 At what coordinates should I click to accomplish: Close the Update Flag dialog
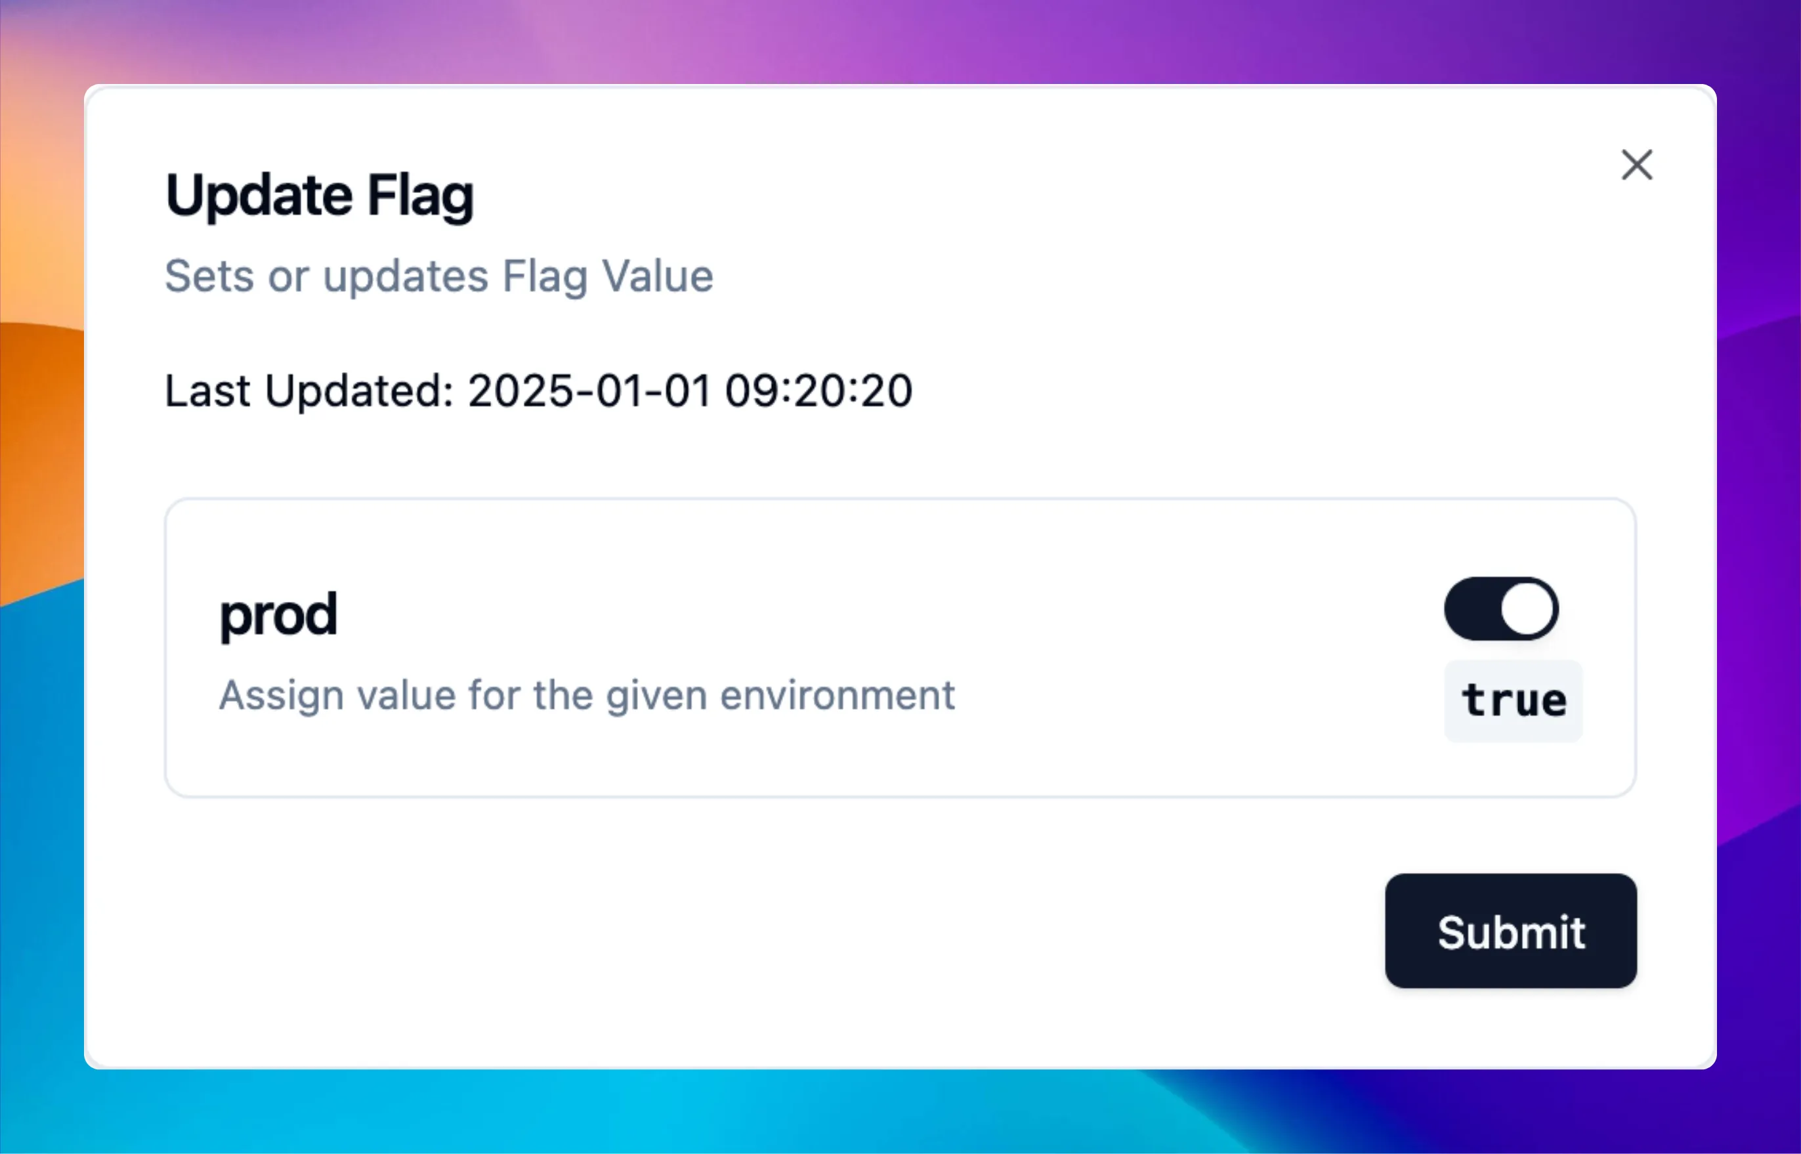click(1638, 165)
